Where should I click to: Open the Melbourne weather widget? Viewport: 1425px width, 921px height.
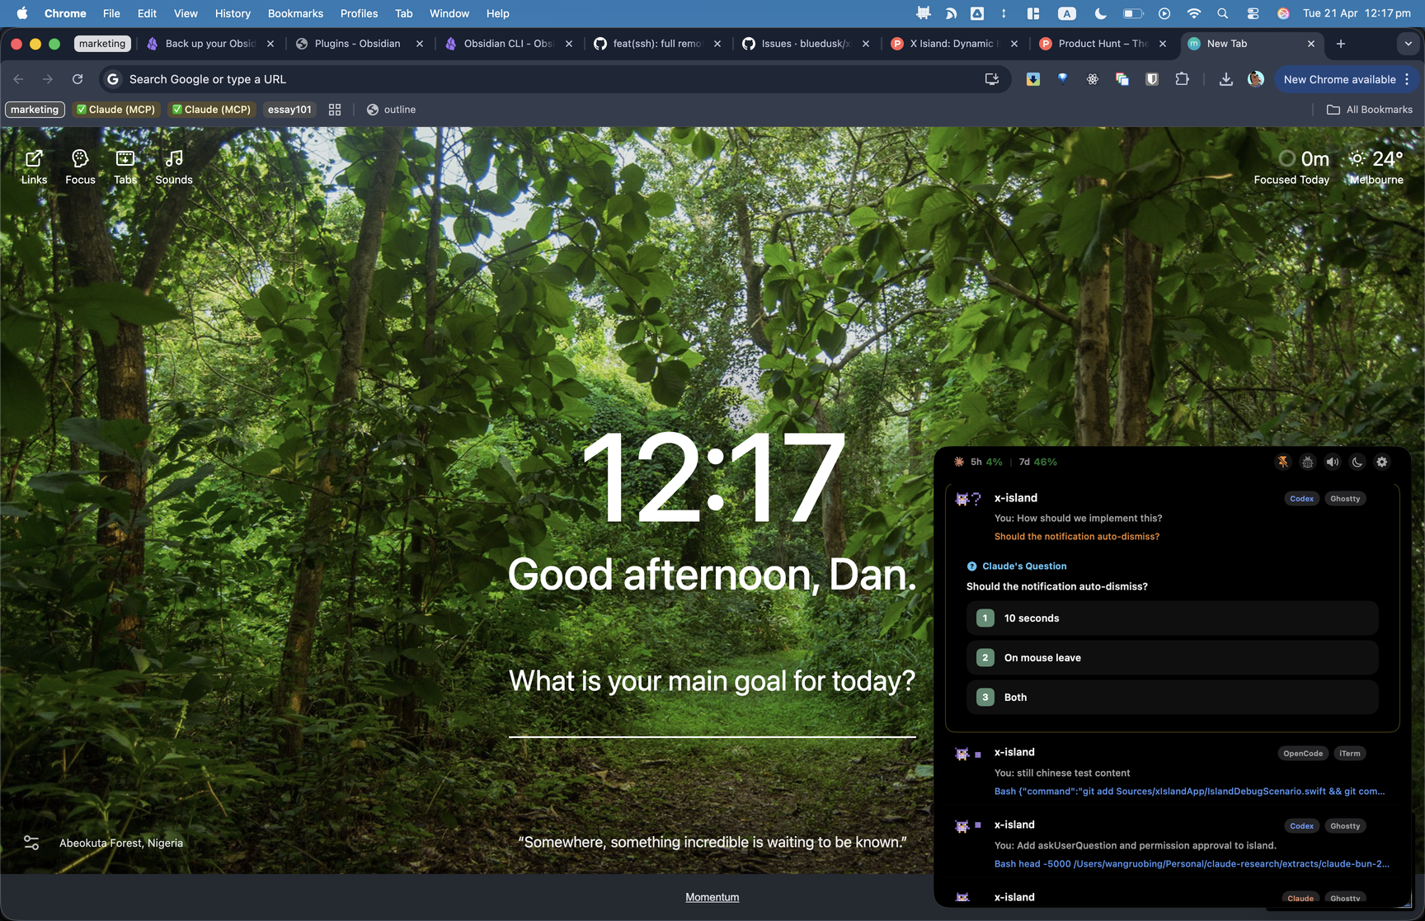pyautogui.click(x=1376, y=167)
